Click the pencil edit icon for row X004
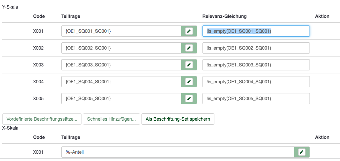The image size is (340, 161). 189,82
